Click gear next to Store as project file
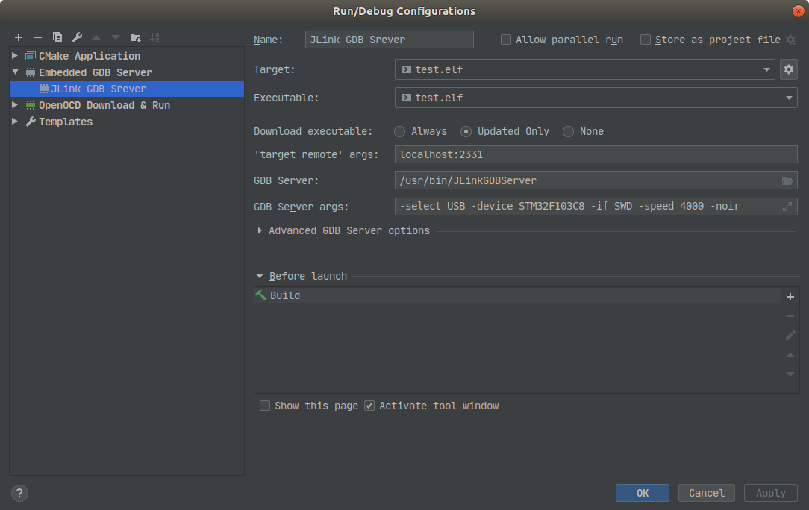 point(790,40)
